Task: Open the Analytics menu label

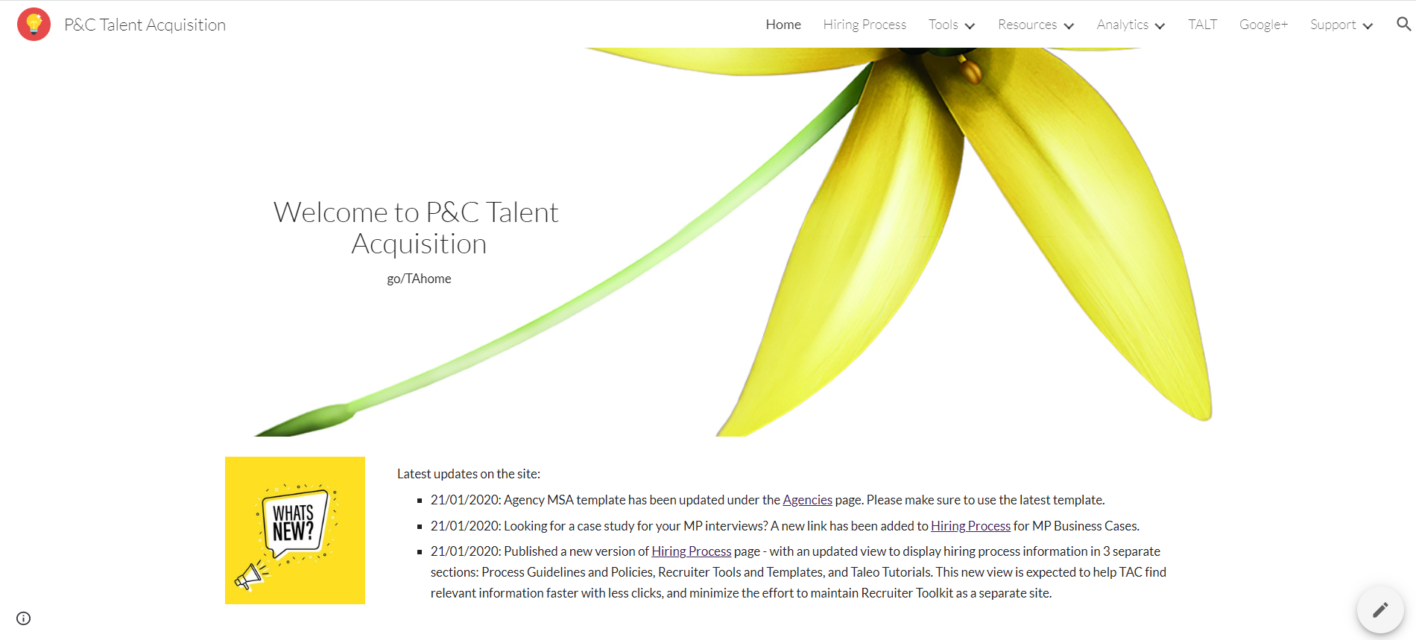Action: tap(1122, 25)
